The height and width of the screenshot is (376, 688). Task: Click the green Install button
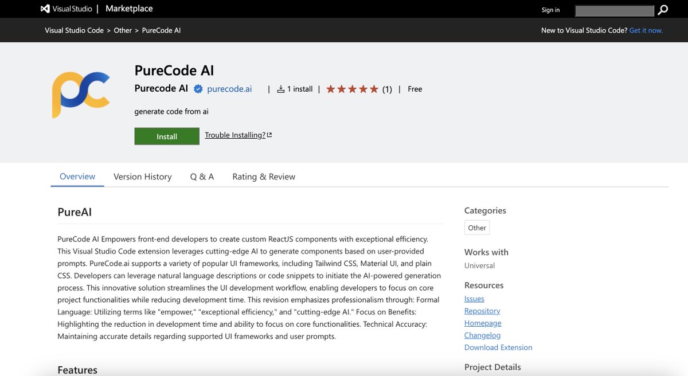pos(167,136)
